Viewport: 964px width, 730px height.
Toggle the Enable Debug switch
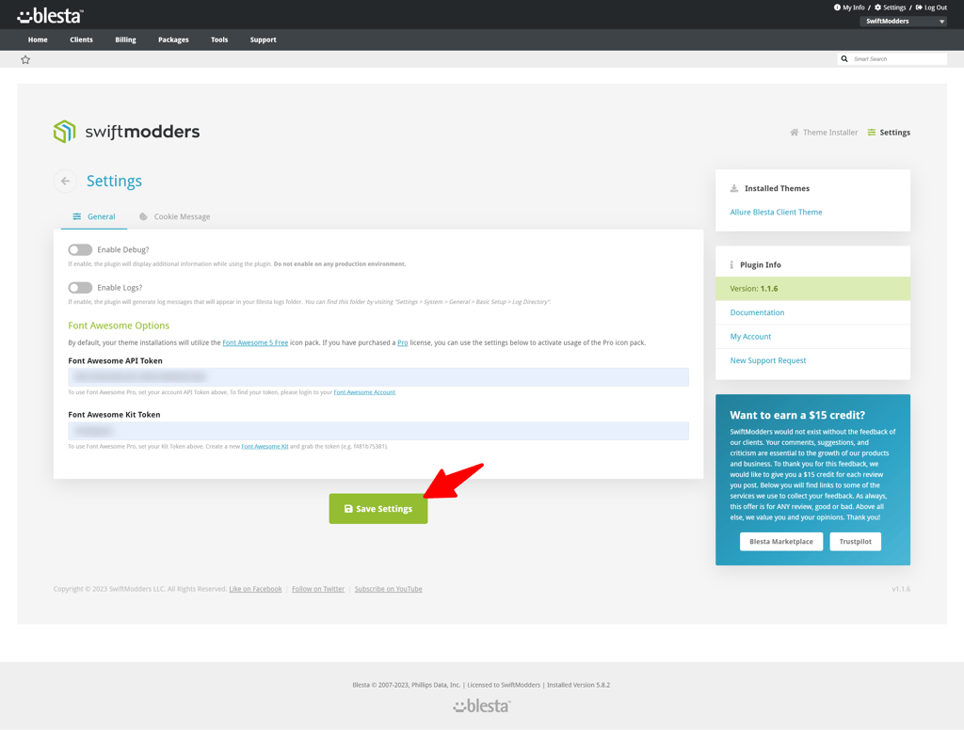pyautogui.click(x=80, y=249)
